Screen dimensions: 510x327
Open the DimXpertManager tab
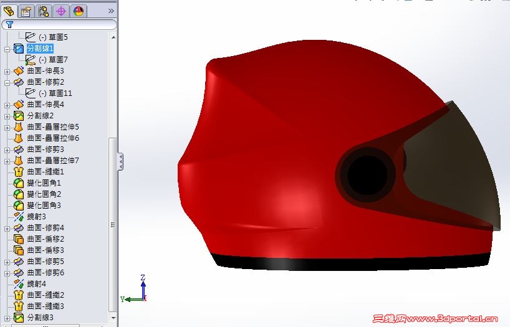pos(61,11)
